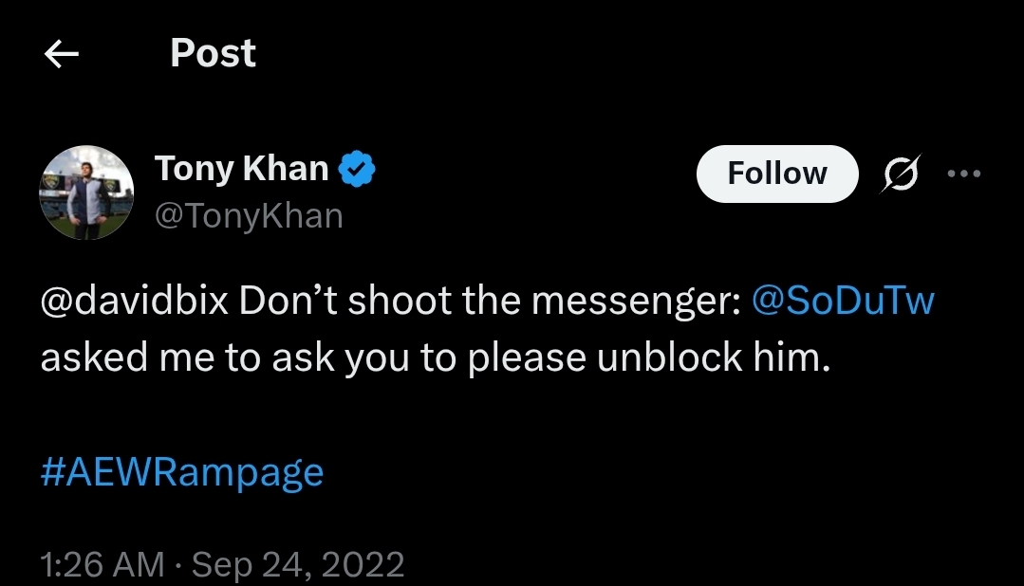Go back using the left arrow

(x=62, y=55)
